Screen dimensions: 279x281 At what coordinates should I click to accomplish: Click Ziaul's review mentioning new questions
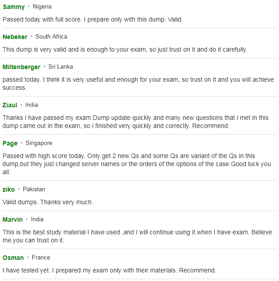(x=136, y=122)
